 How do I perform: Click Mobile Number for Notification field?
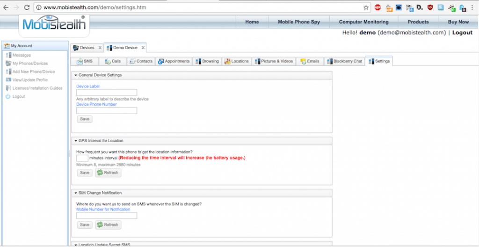(107, 216)
